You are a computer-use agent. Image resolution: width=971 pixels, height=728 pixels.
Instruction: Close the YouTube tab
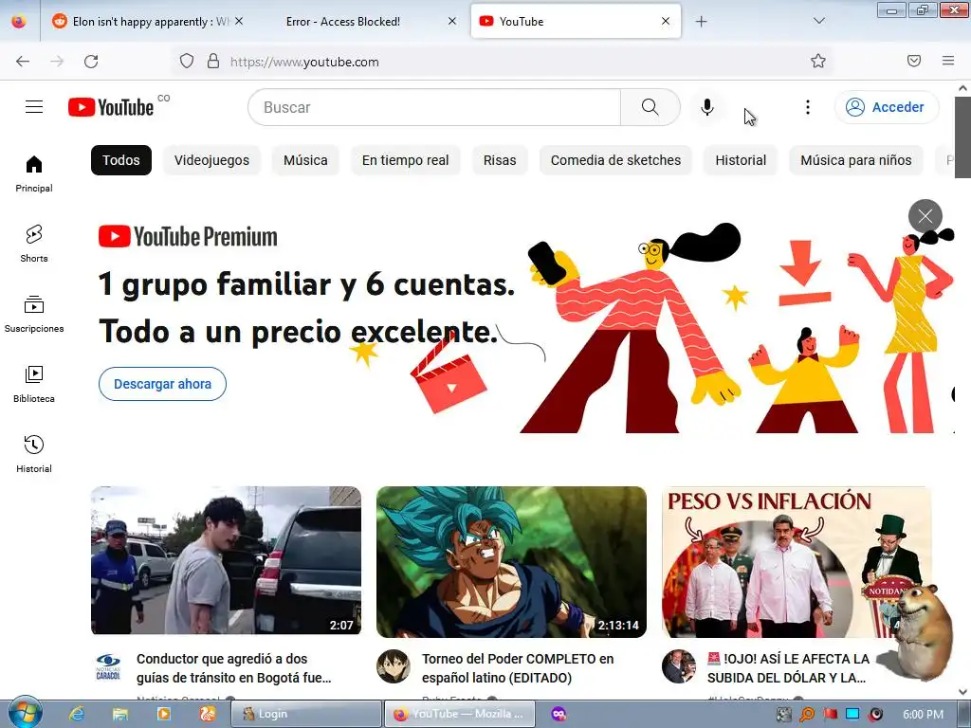(x=666, y=21)
